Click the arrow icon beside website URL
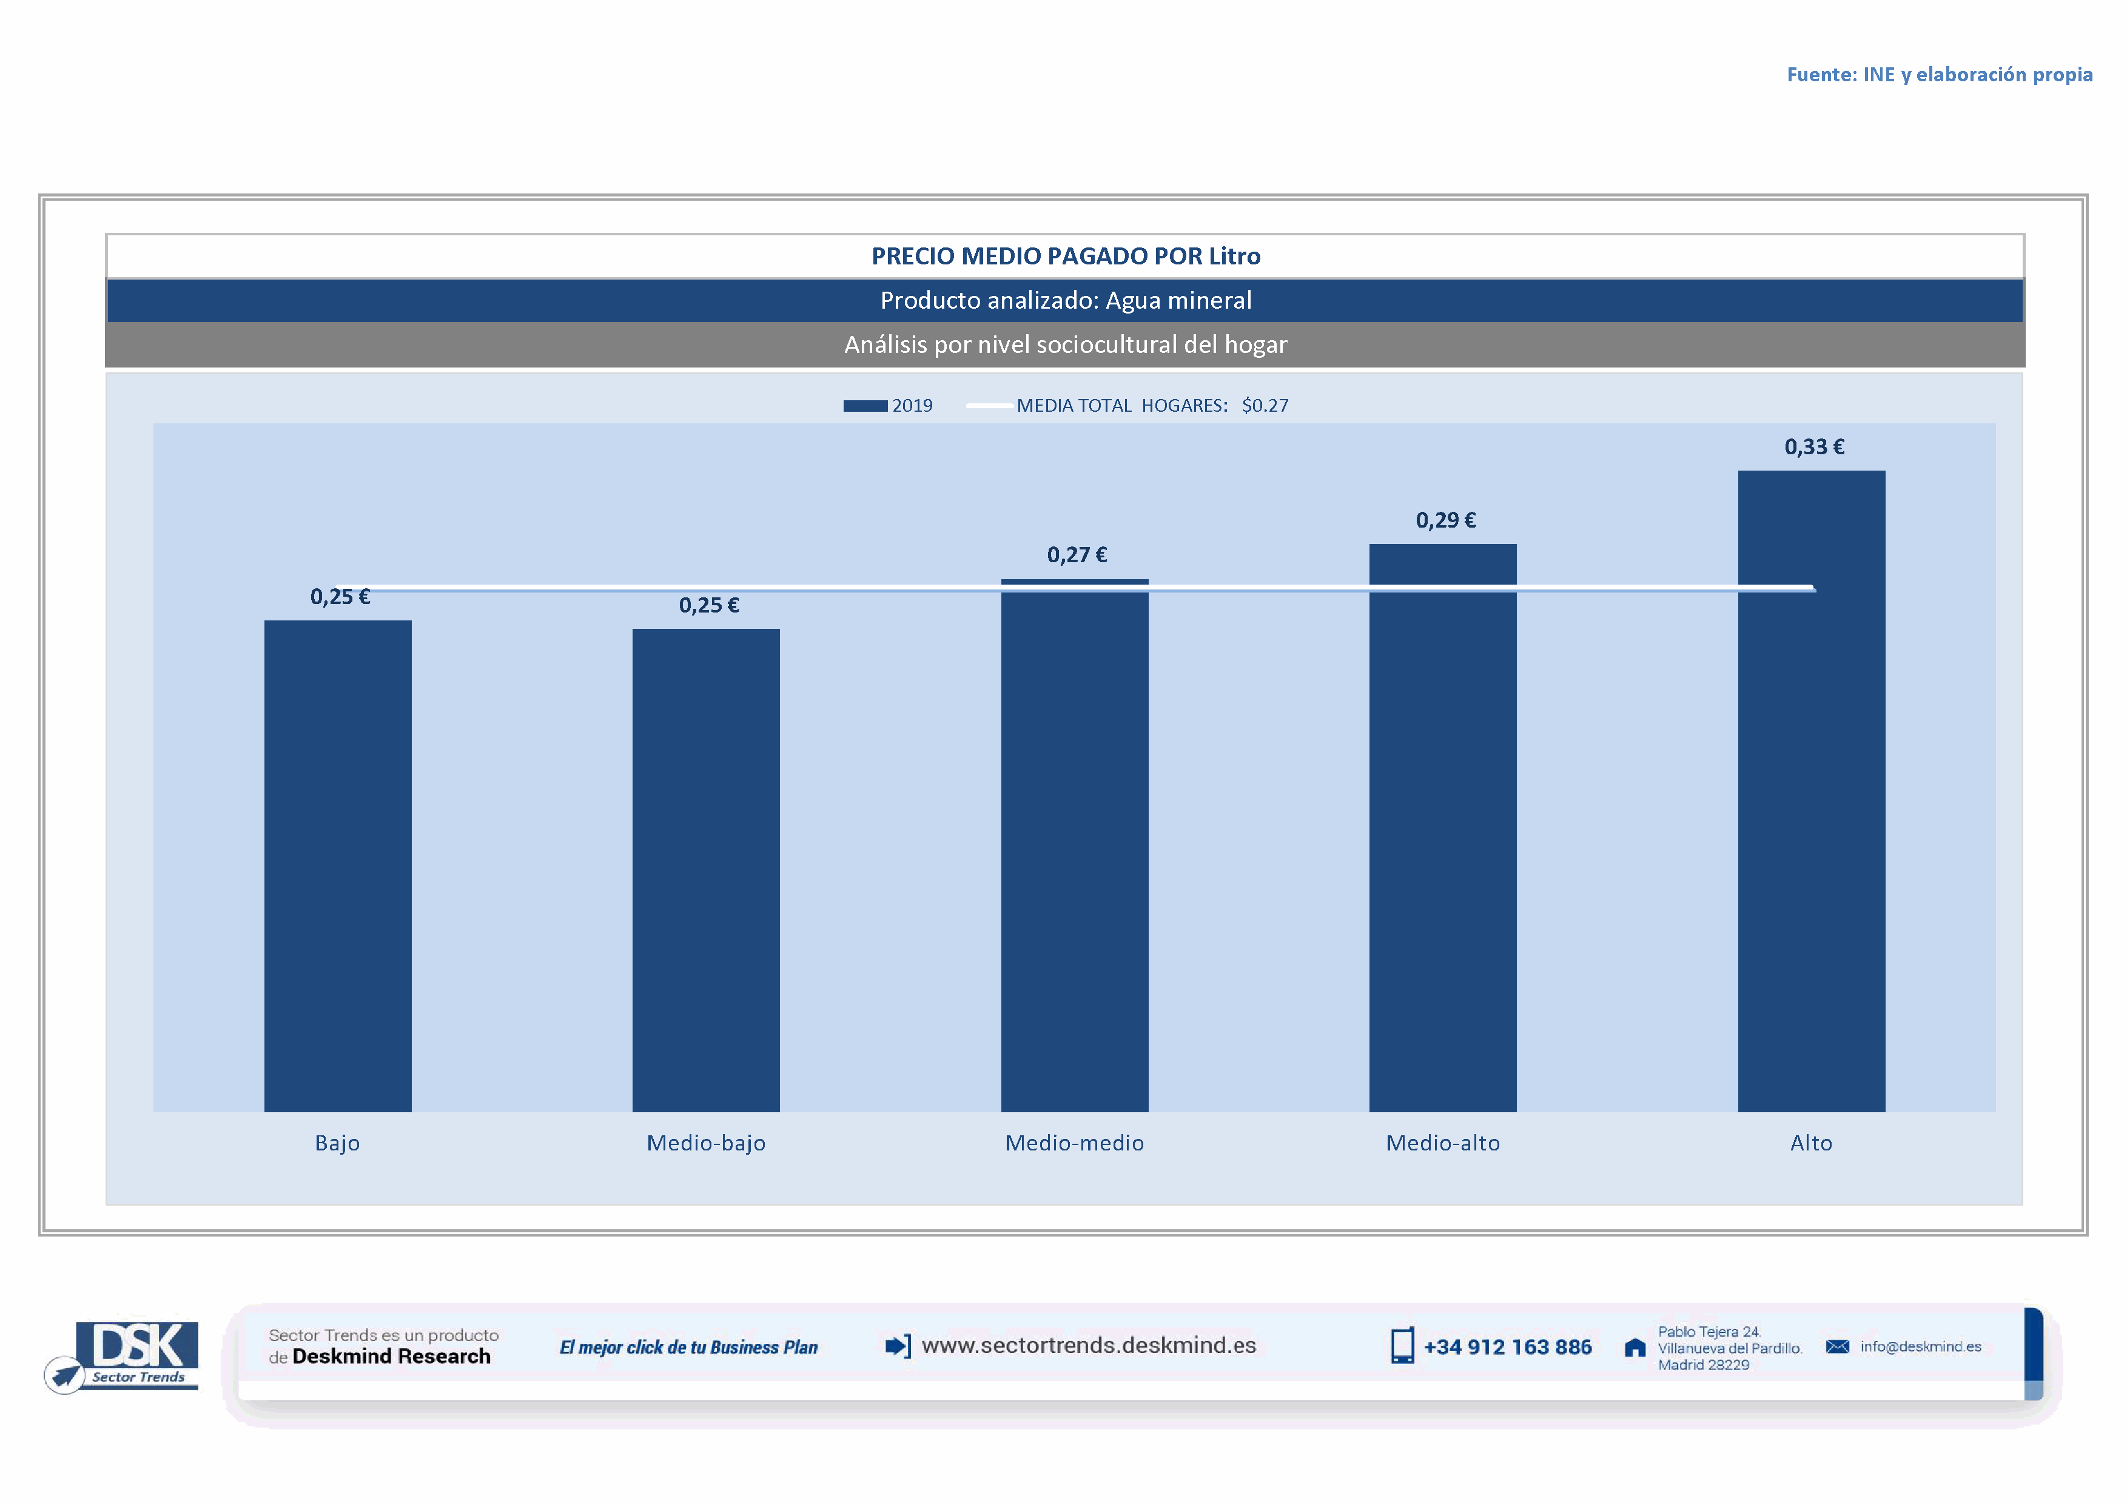 [x=897, y=1346]
